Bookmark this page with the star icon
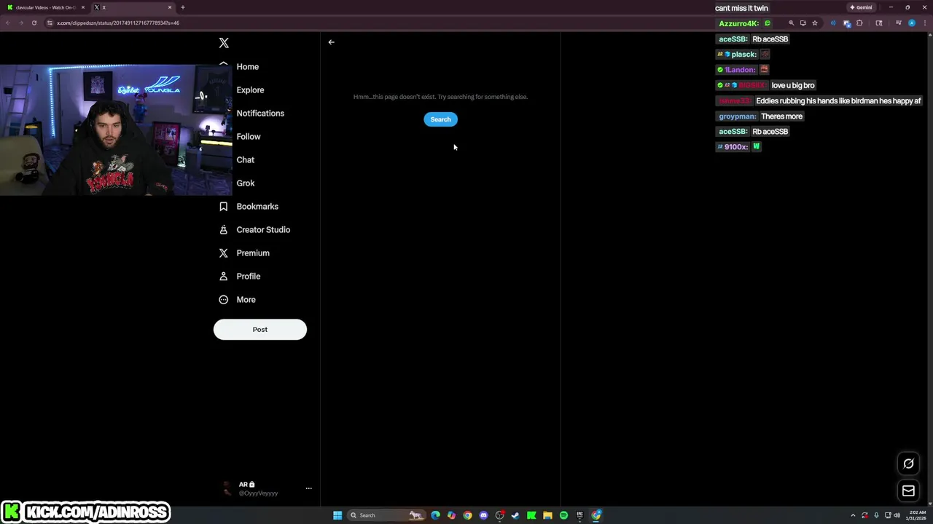Image resolution: width=933 pixels, height=524 pixels. pyautogui.click(x=815, y=23)
